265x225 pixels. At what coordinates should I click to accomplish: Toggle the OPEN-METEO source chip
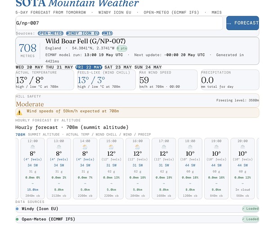coord(50,33)
